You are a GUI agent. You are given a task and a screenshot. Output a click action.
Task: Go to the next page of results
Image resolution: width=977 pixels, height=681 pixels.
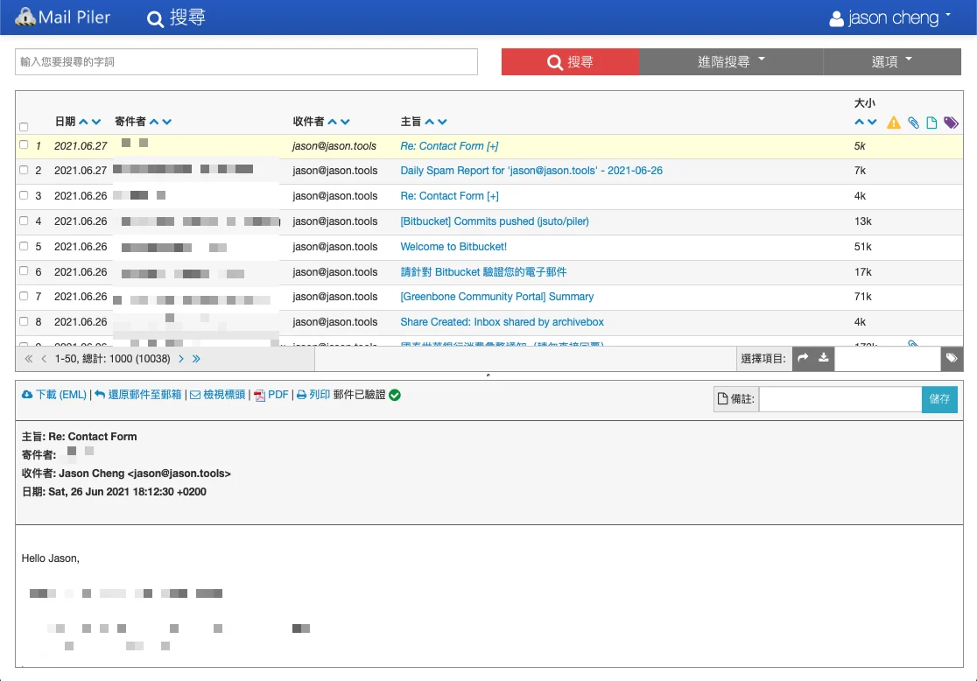pyautogui.click(x=181, y=359)
